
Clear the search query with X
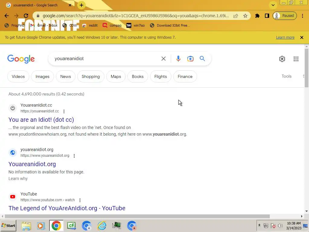[163, 59]
